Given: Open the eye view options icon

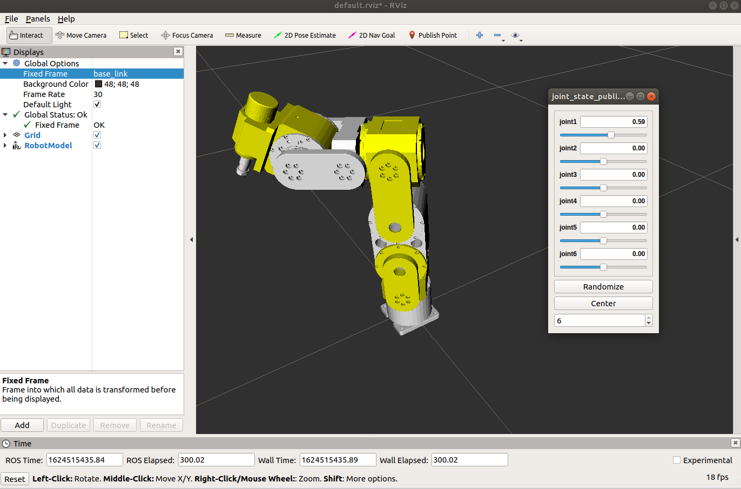Looking at the screenshot, I should pyautogui.click(x=515, y=35).
